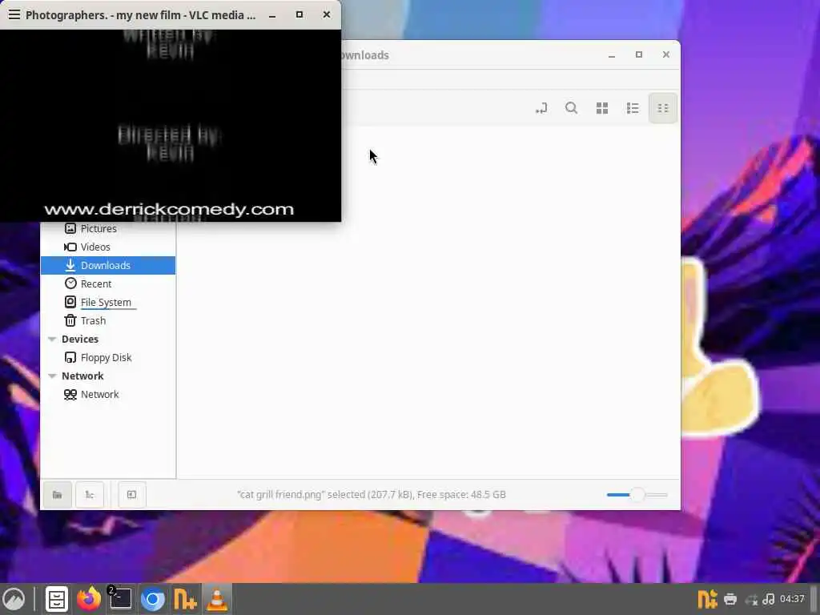Open the terminal from the taskbar

coord(121,599)
